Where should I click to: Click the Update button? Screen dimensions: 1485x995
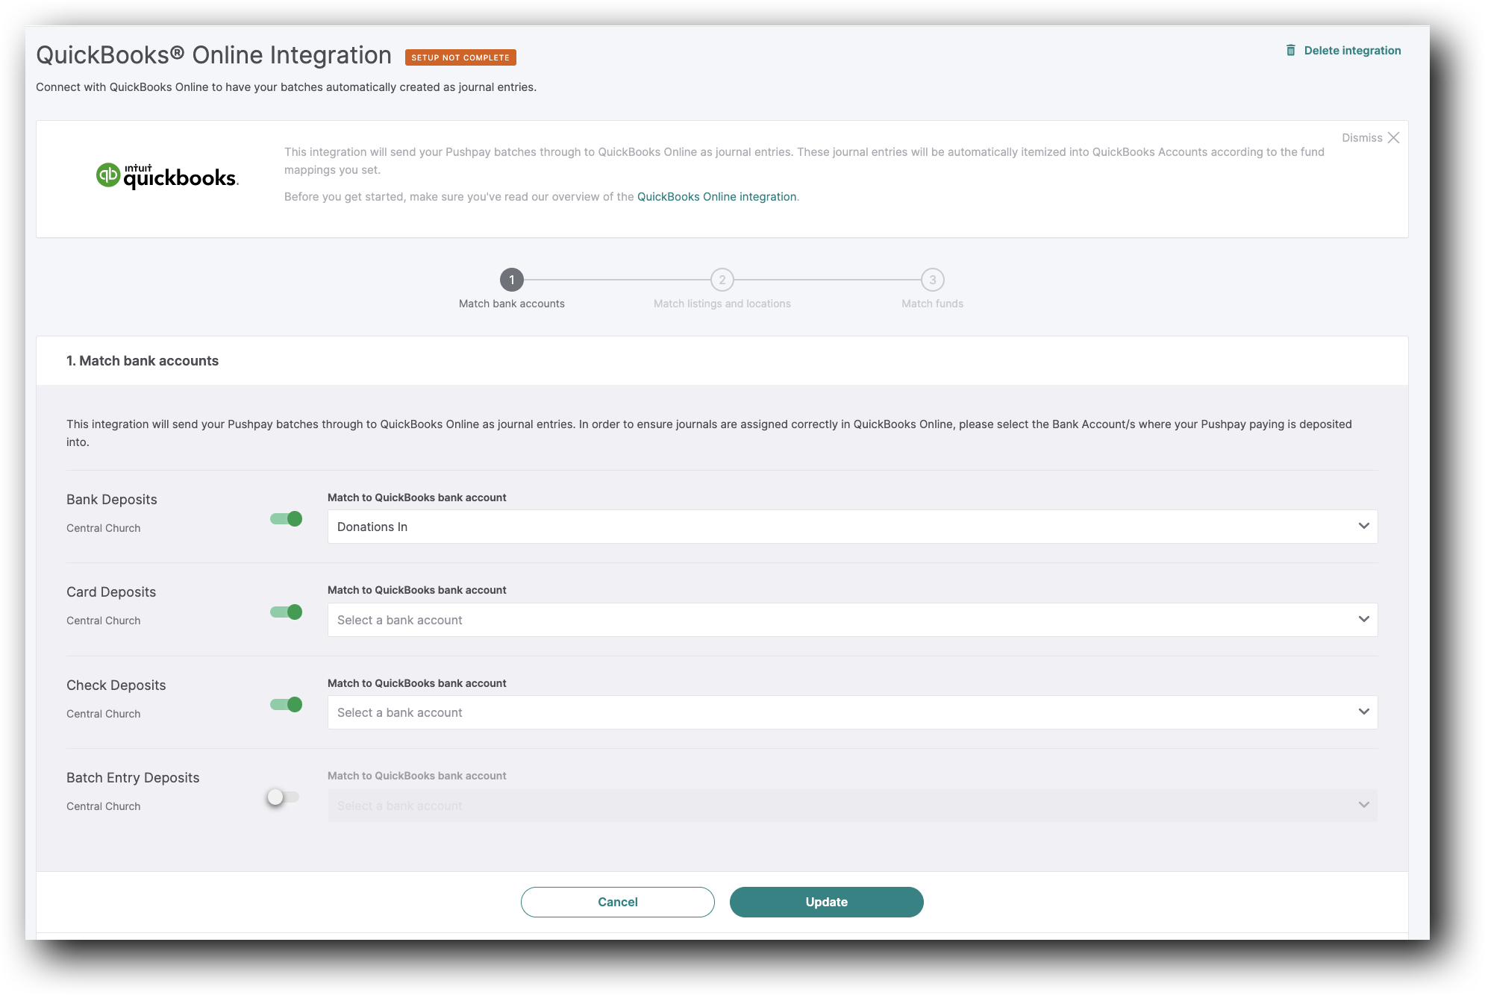[827, 902]
